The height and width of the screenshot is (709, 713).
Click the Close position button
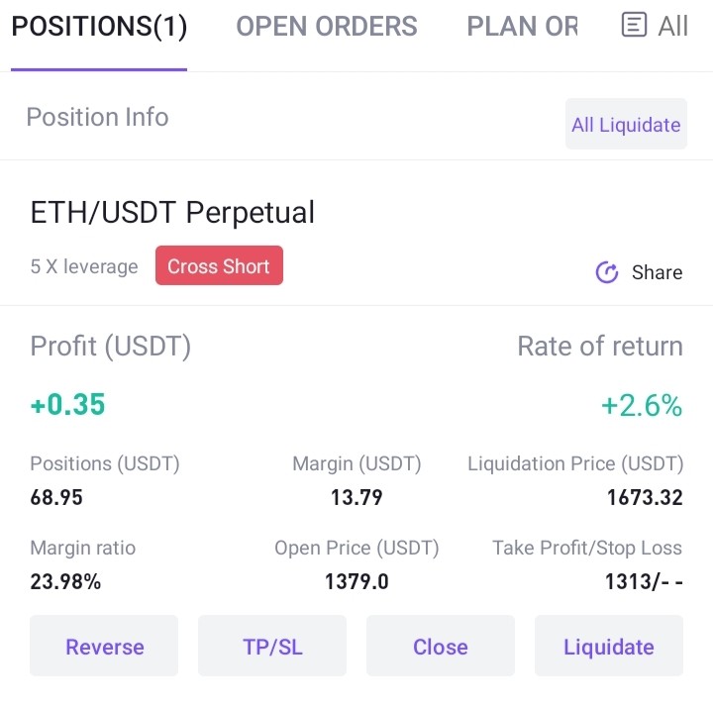point(440,646)
